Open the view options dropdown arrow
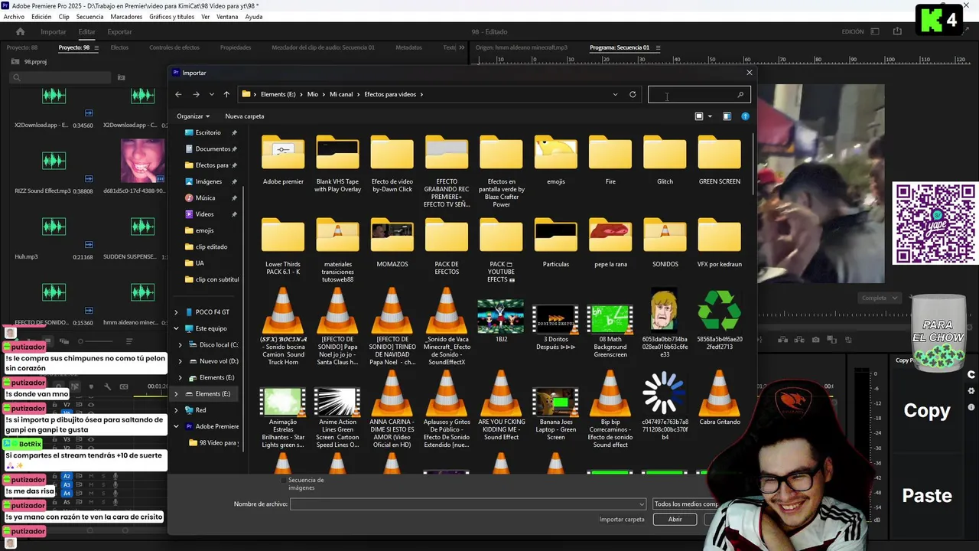Viewport: 979px width, 551px height. (710, 116)
